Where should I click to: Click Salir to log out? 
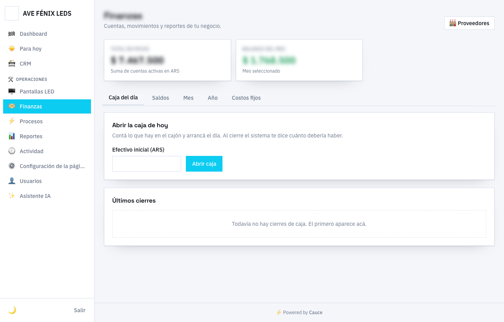tap(80, 310)
